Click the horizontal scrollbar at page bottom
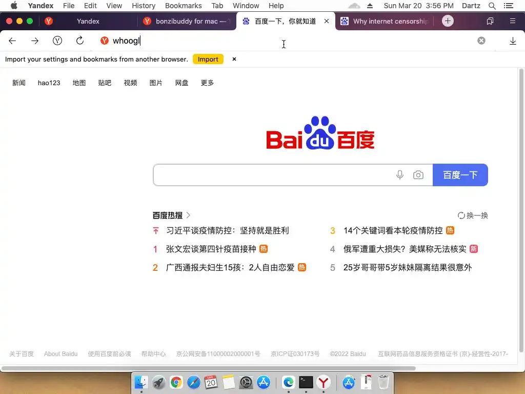The image size is (525, 394). tap(208, 368)
